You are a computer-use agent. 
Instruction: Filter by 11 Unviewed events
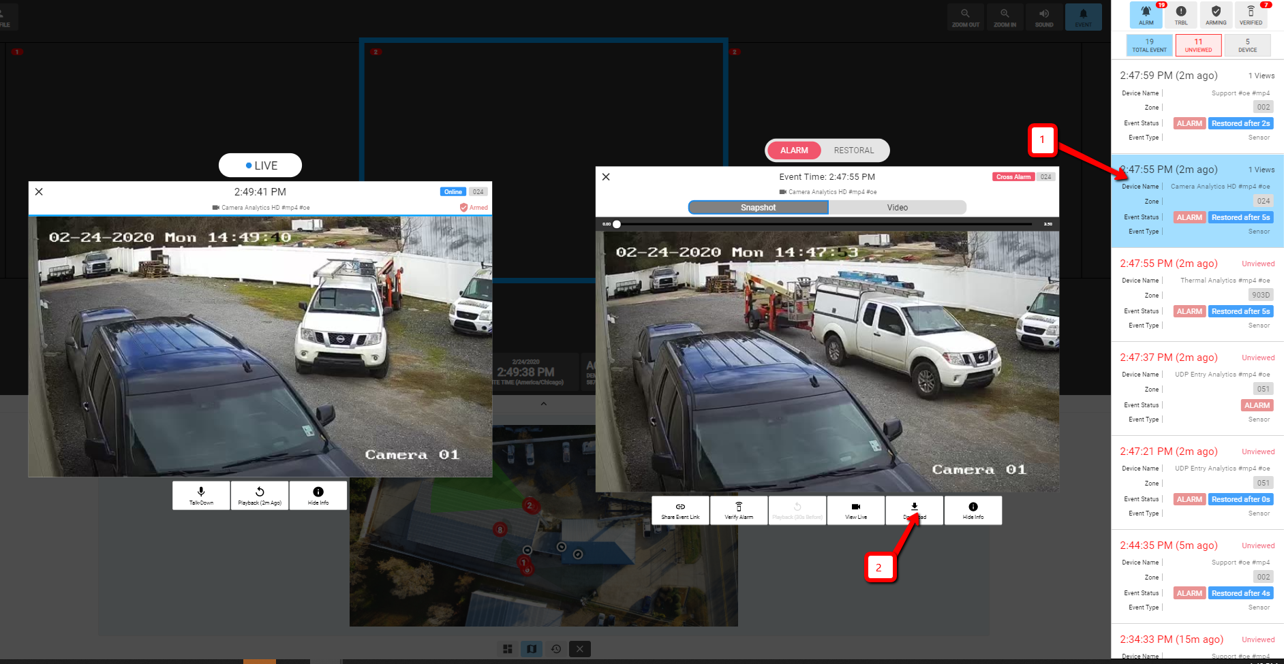tap(1198, 46)
